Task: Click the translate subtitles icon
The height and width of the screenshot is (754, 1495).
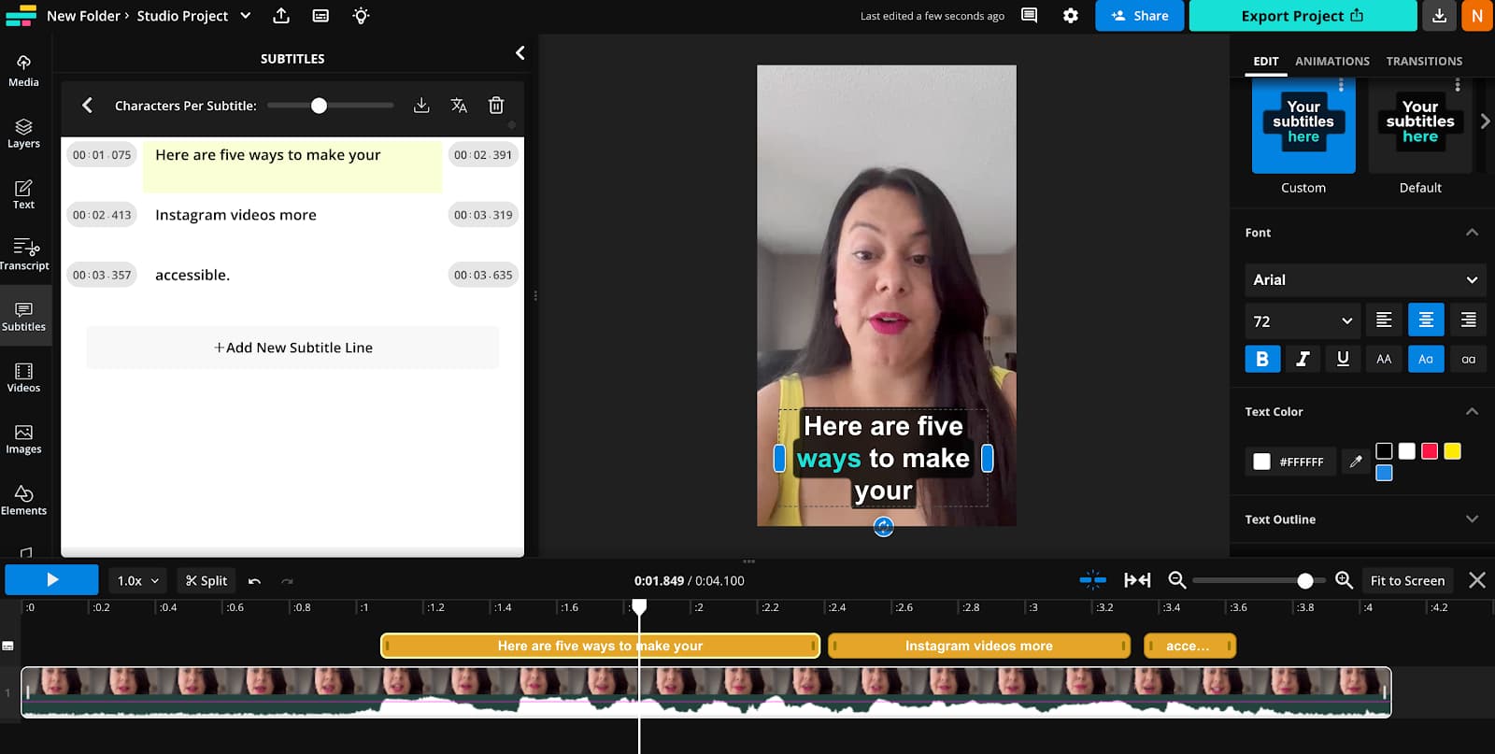Action: point(459,106)
